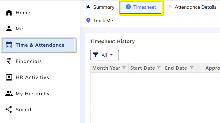Sort by the Month Year column header
This screenshot has height=123, width=220.
pyautogui.click(x=106, y=68)
